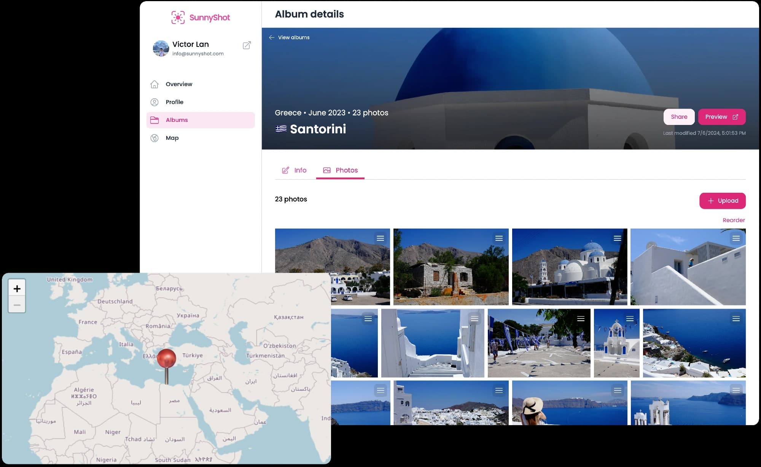Zoom in on the map
Image resolution: width=761 pixels, height=467 pixels.
tap(17, 289)
